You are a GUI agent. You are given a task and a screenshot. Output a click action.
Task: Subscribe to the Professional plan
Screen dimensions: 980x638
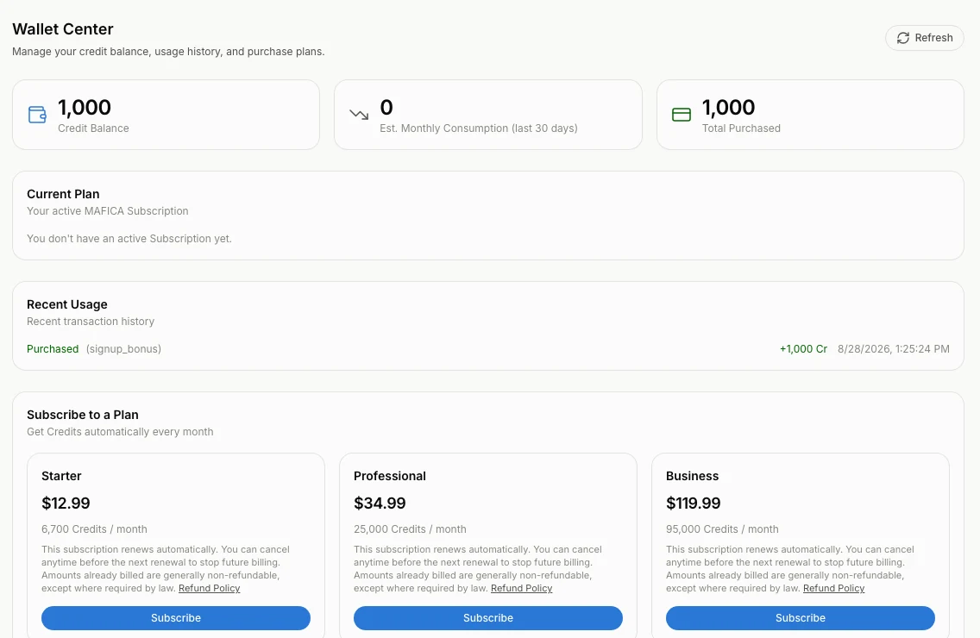click(488, 618)
